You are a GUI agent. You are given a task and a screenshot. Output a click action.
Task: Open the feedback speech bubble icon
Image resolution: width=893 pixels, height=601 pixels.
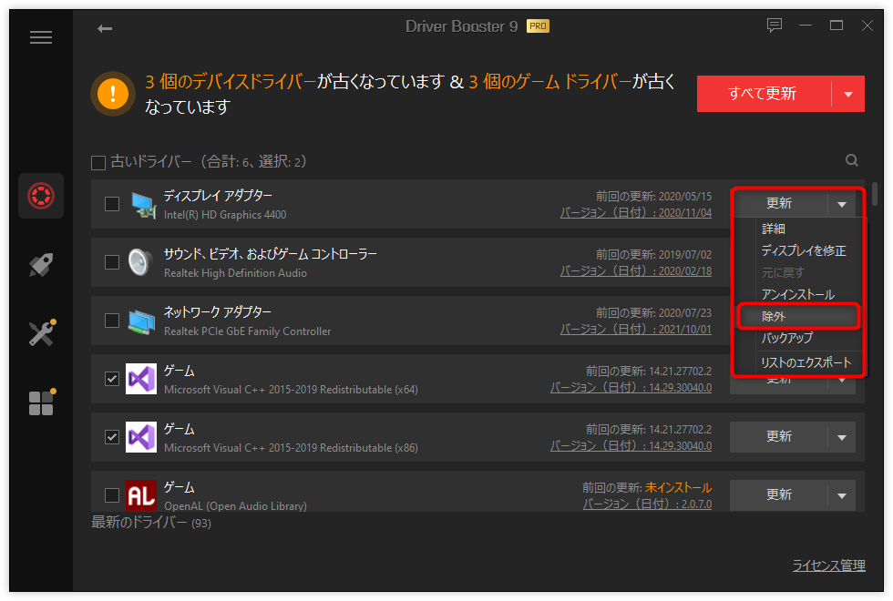[x=774, y=25]
